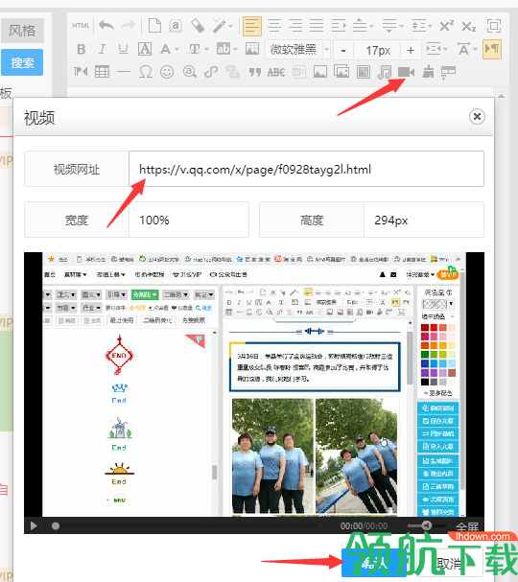Toggle italic text style
Viewport: 518px width, 582px height.
click(102, 49)
